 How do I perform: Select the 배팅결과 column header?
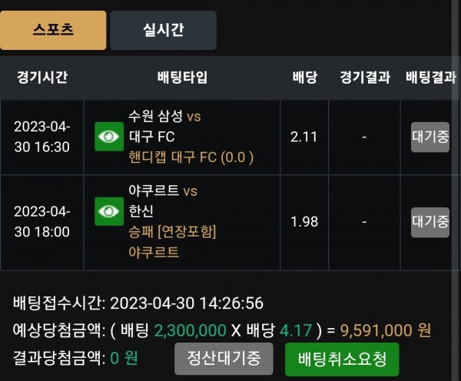[431, 78]
